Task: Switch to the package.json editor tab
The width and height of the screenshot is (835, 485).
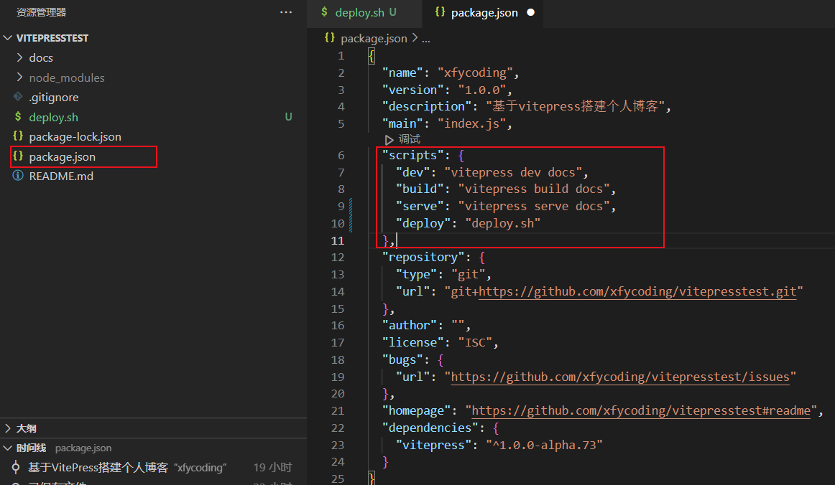Action: click(x=483, y=13)
